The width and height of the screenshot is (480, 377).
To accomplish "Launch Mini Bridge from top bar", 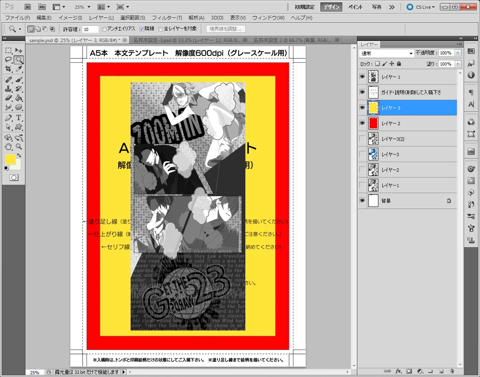I will pyautogui.click(x=42, y=7).
